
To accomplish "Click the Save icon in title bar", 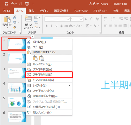I will point(7,4).
